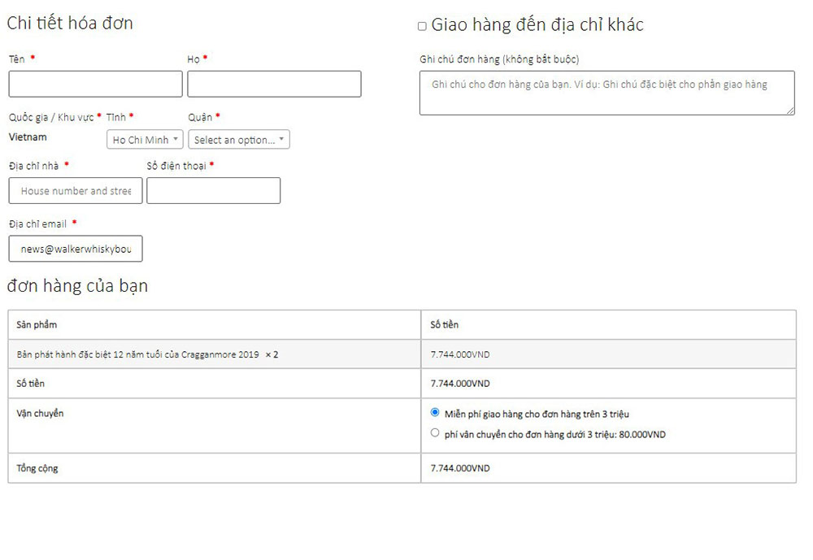Enable the 'Giao hàng đến địa chỉ khác' checkbox
Image resolution: width=813 pixels, height=560 pixels.
[422, 26]
